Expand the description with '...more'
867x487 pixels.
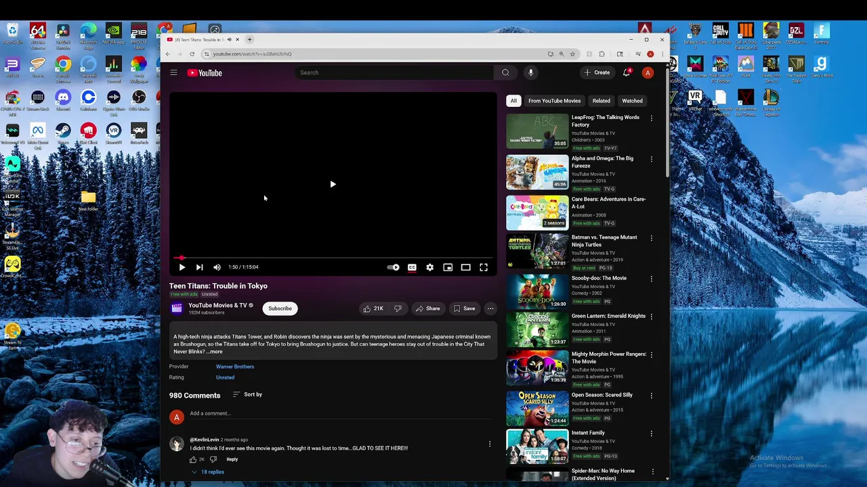(215, 352)
